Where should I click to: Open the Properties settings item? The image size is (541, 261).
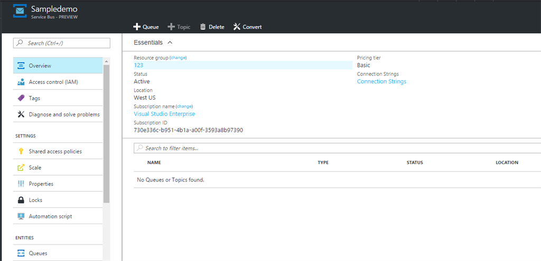[x=58, y=184]
